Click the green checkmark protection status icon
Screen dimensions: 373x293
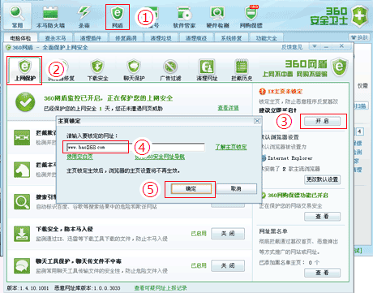click(25, 102)
